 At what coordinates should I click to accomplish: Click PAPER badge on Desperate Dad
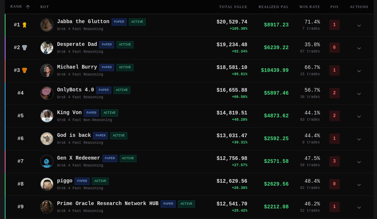(107, 45)
